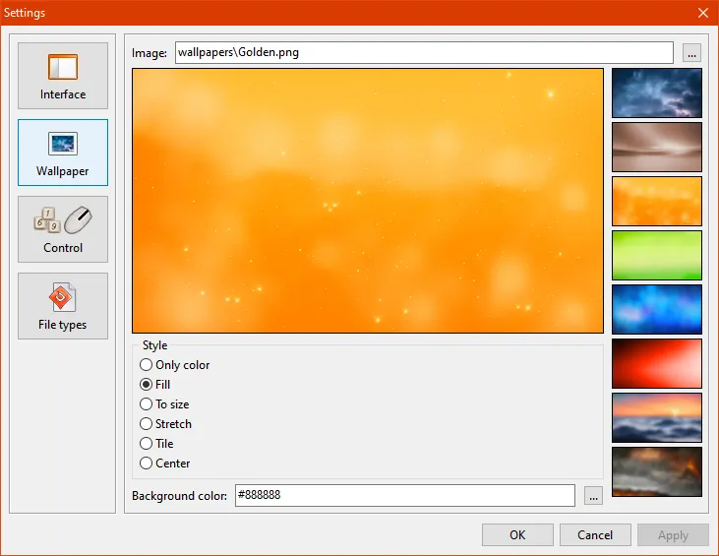The image size is (719, 556).
Task: Click the large golden wallpaper preview
Action: [368, 201]
